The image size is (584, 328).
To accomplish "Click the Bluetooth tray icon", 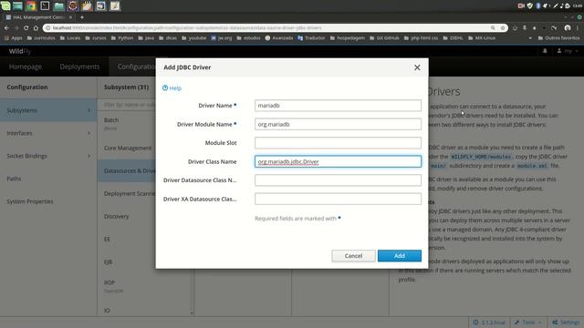I will pyautogui.click(x=538, y=5).
